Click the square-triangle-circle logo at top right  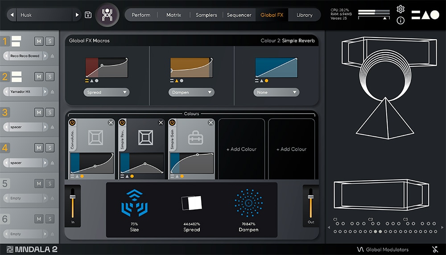(x=425, y=15)
